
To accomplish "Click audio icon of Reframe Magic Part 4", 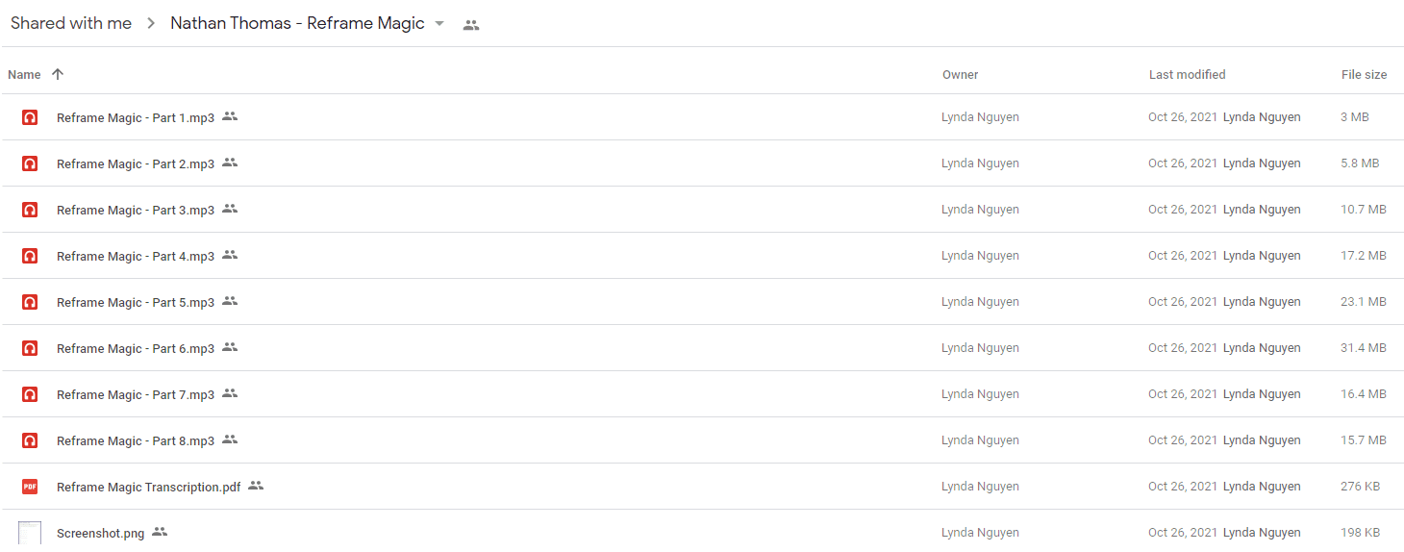I will (x=30, y=256).
